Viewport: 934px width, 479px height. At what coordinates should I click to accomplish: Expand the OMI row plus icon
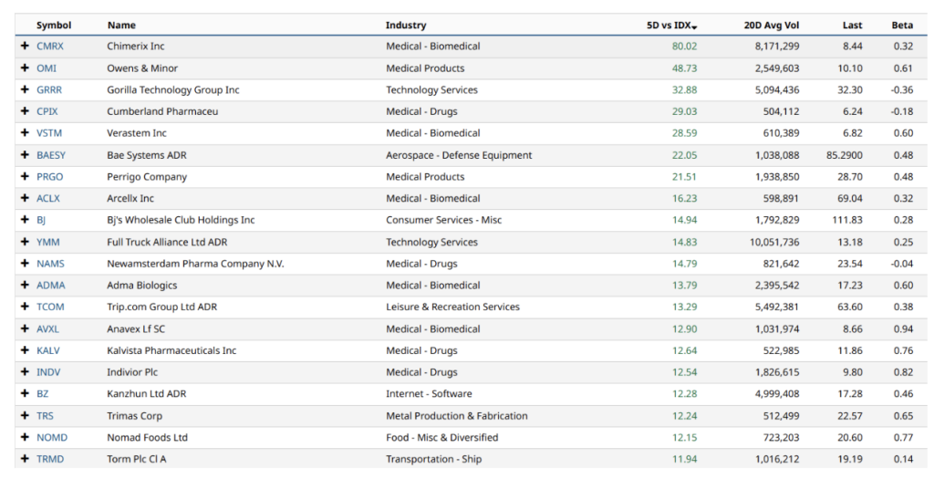click(25, 68)
